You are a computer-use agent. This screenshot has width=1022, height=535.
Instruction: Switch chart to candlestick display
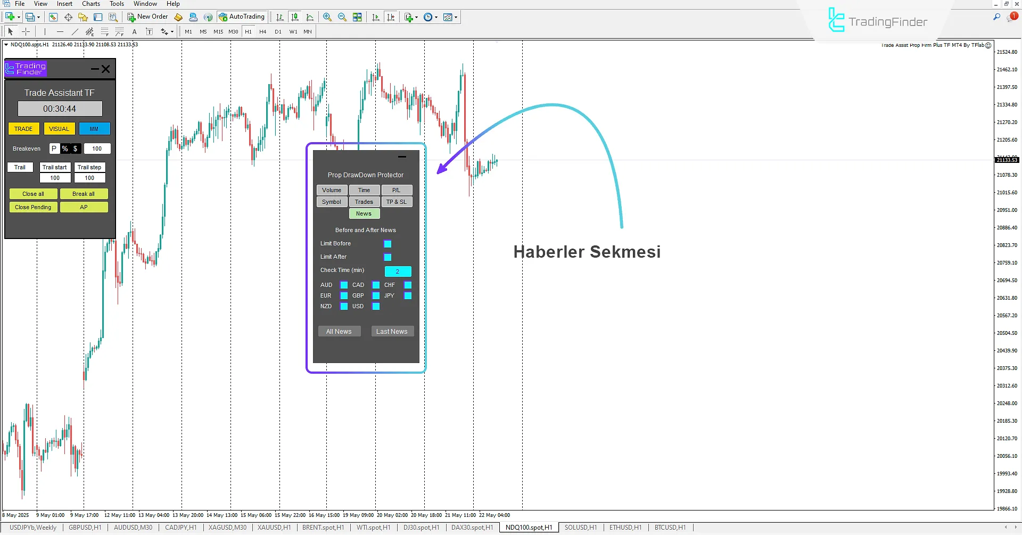pyautogui.click(x=294, y=17)
